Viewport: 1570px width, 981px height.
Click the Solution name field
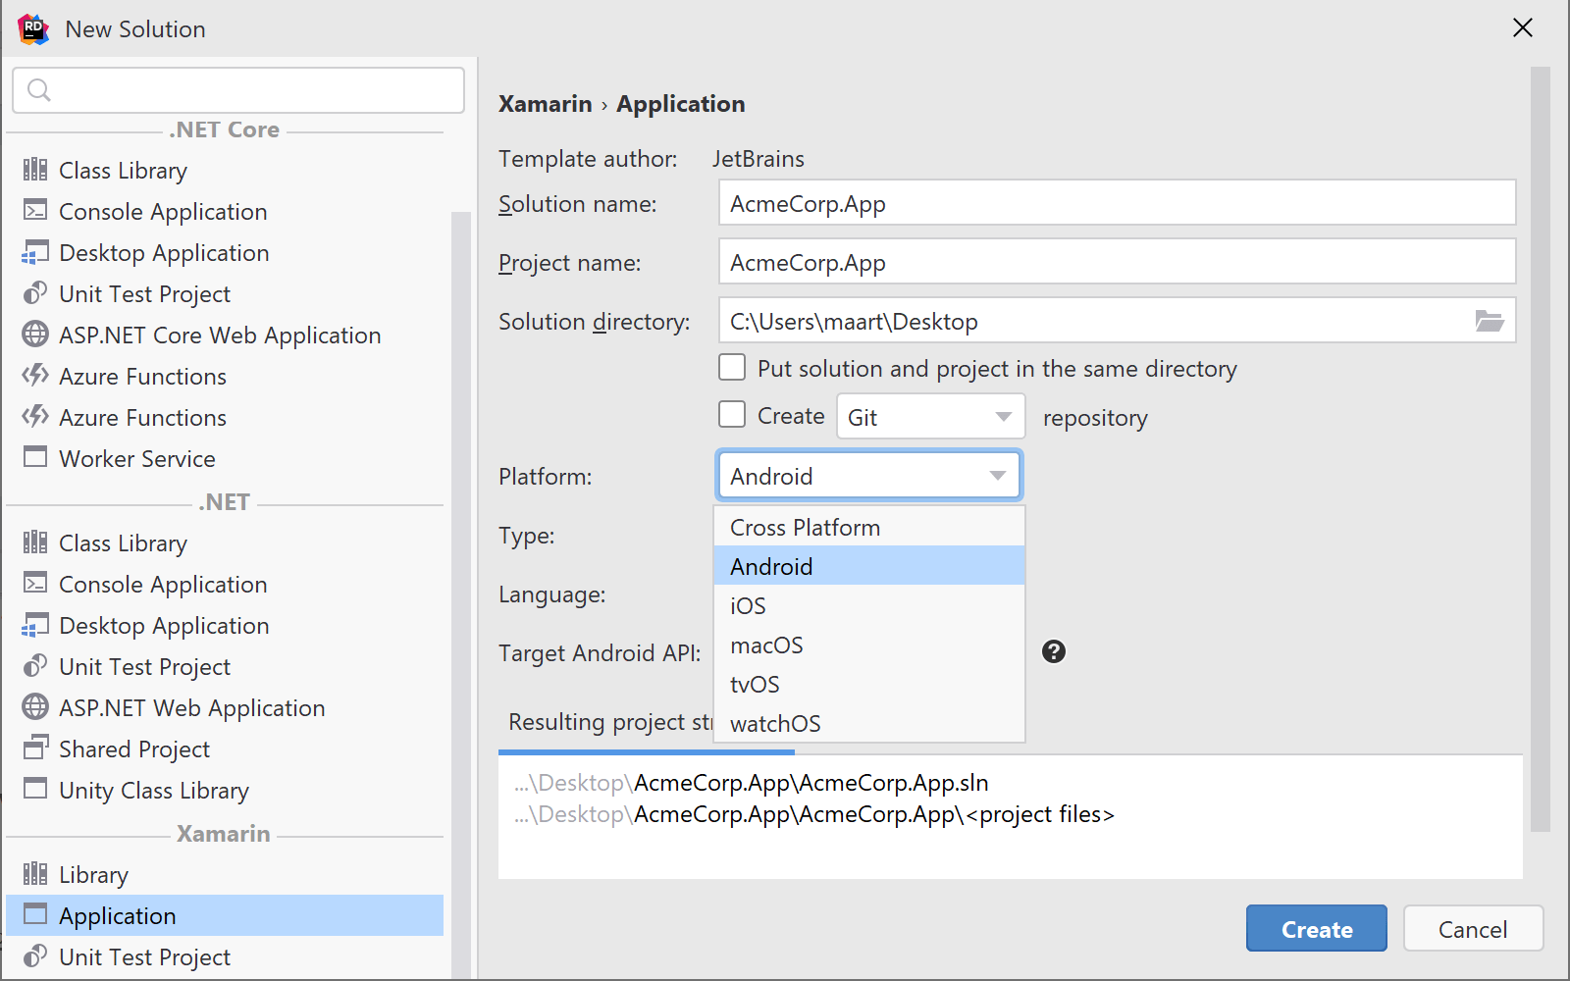click(x=1117, y=203)
